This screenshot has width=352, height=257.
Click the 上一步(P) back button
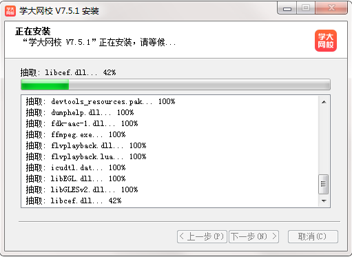(202, 236)
